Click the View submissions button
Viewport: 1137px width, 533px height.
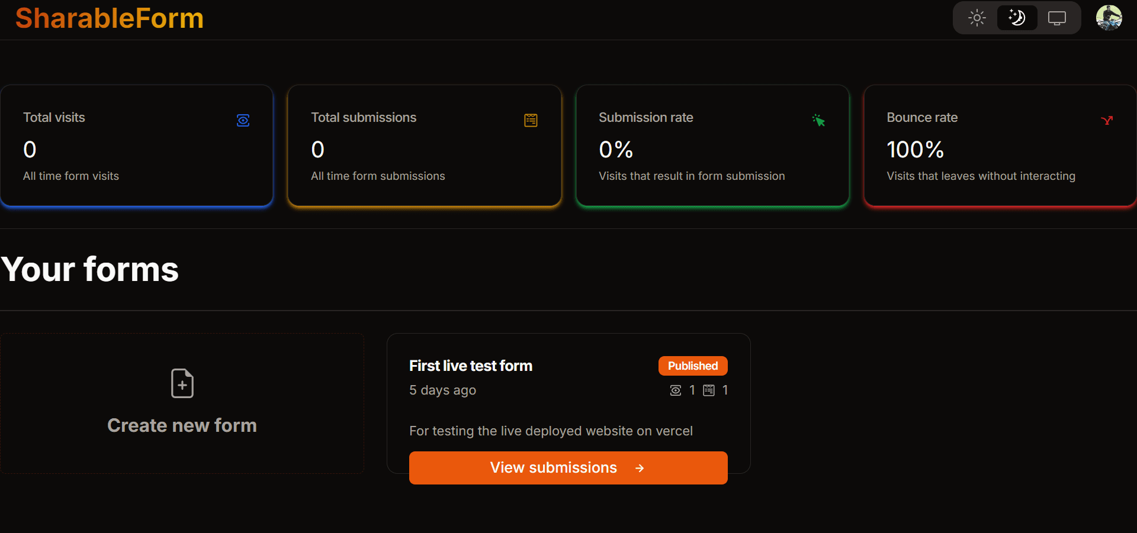[568, 468]
